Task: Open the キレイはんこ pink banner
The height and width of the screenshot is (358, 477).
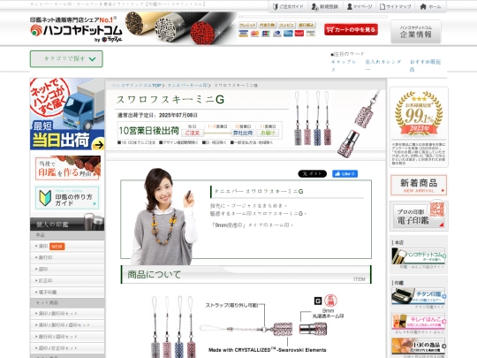Action: (x=419, y=322)
